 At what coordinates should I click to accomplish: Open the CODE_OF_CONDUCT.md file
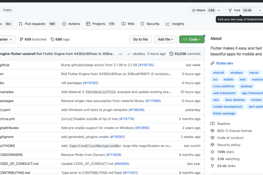click(19, 164)
